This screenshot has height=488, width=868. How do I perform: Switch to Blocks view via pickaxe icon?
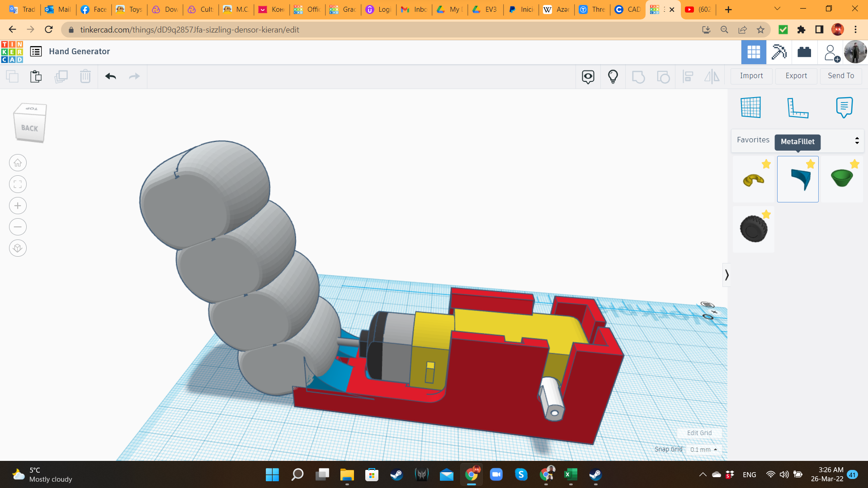[x=778, y=52]
